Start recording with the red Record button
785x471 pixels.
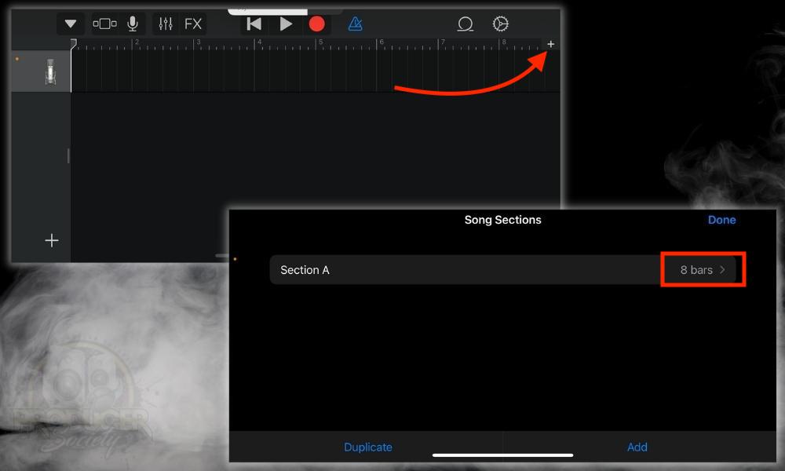click(316, 24)
